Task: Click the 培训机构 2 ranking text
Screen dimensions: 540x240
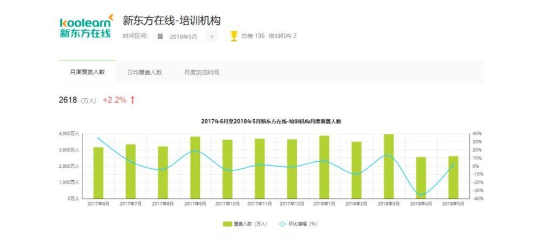Action: point(282,36)
